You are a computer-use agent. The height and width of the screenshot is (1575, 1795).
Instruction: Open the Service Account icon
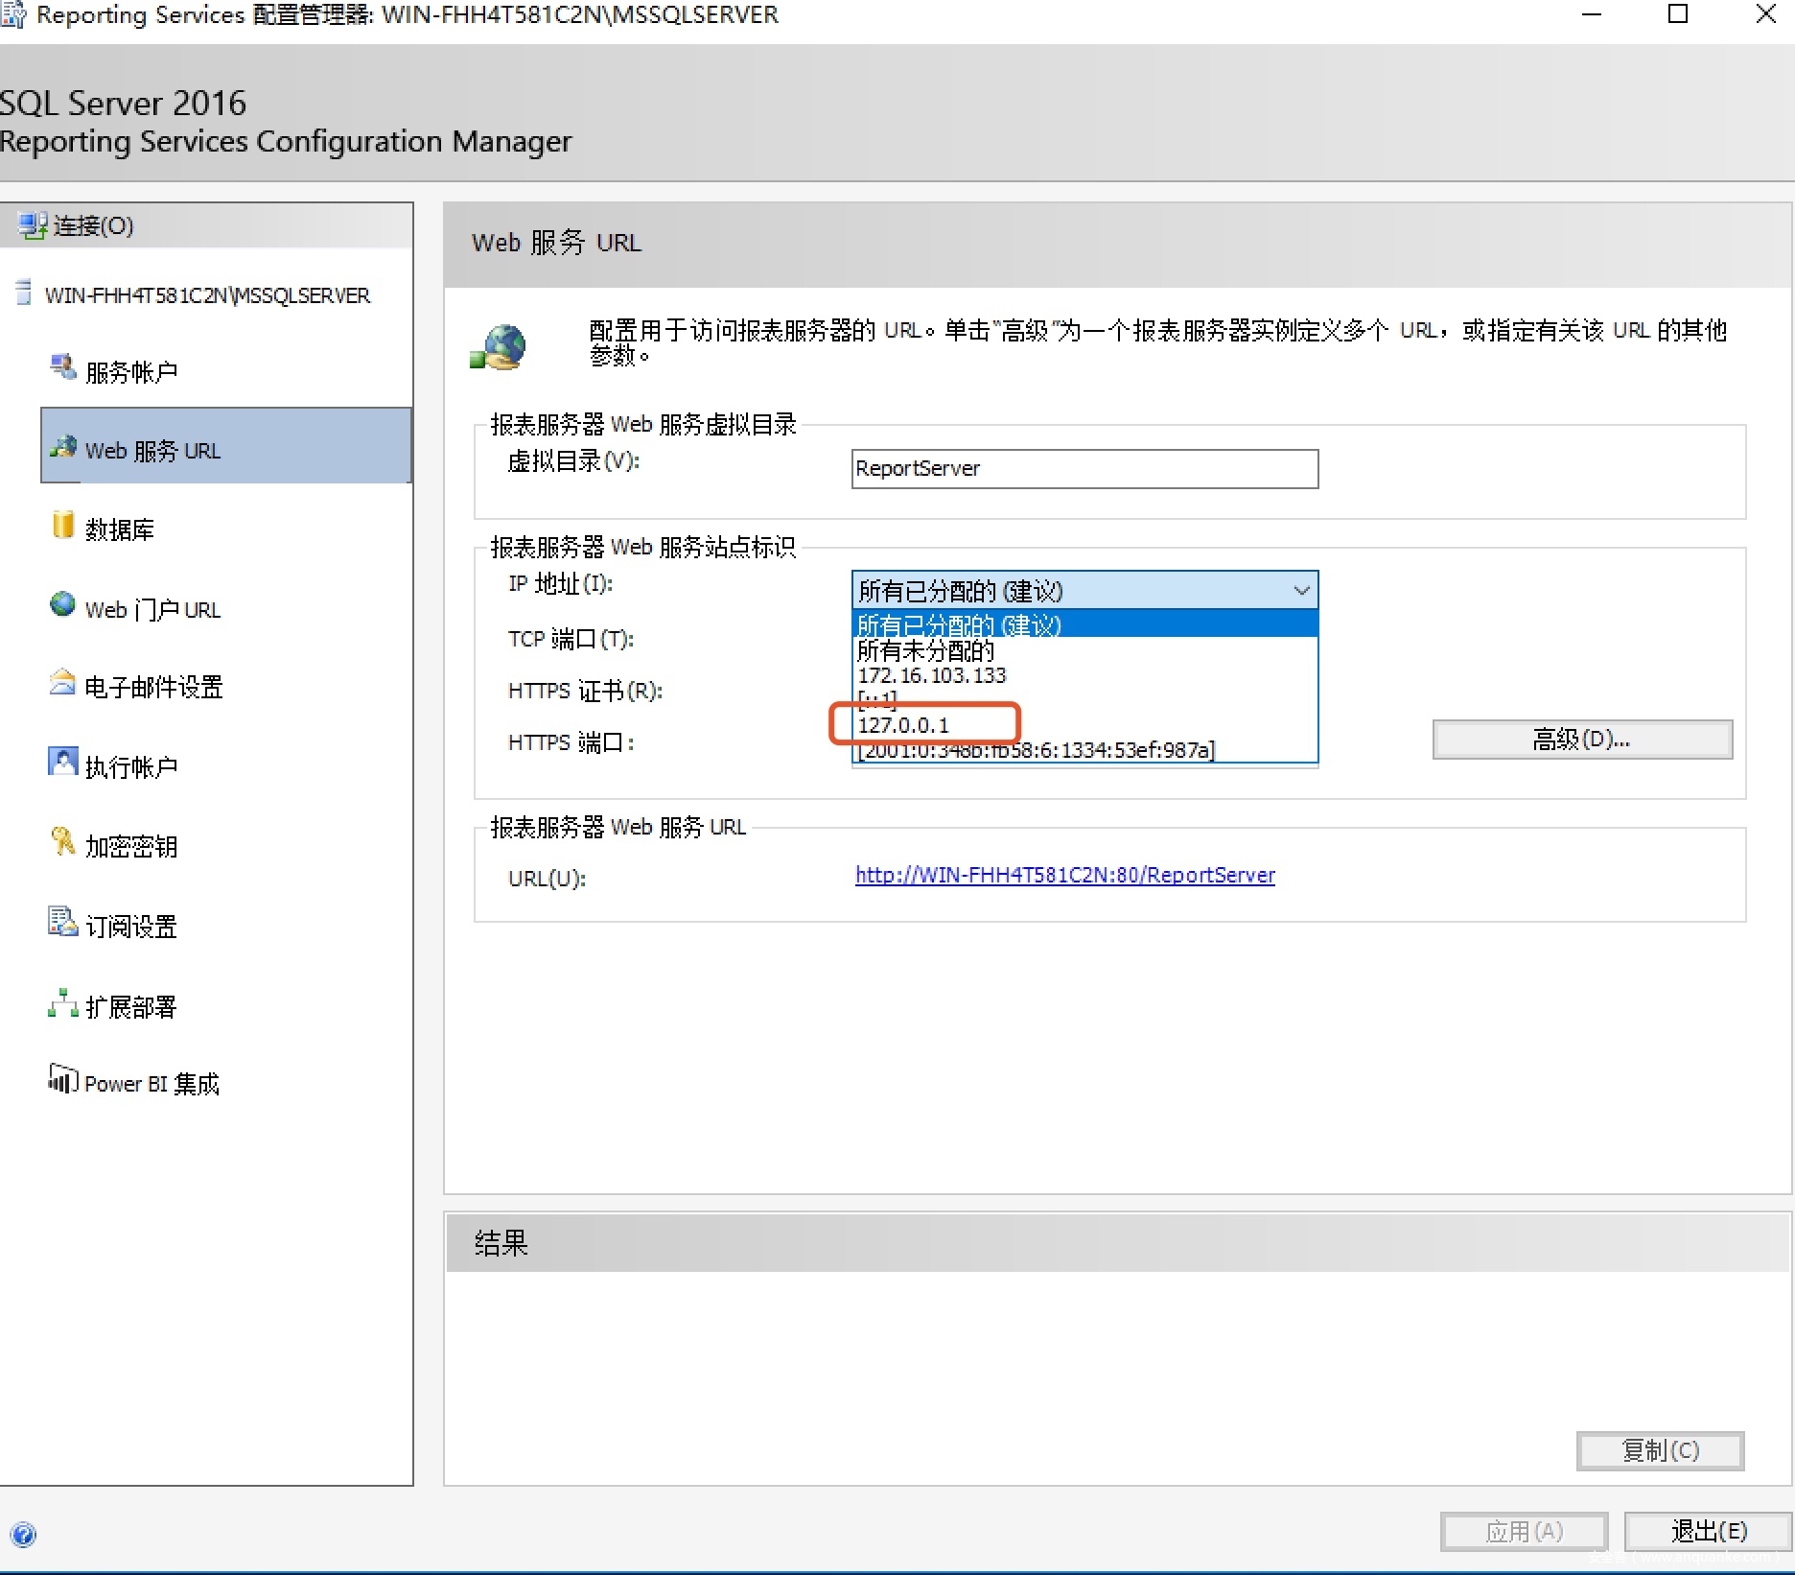[x=63, y=366]
